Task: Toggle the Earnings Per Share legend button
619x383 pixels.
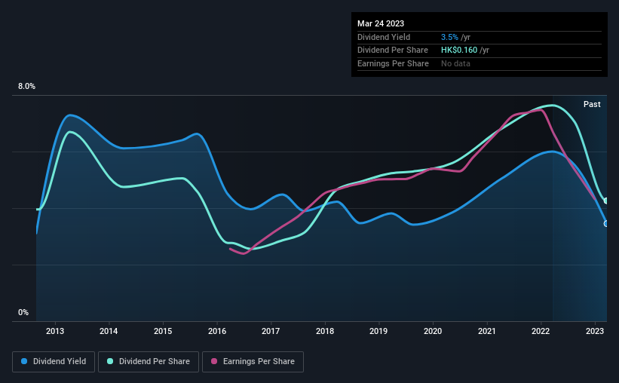Action: click(x=253, y=362)
